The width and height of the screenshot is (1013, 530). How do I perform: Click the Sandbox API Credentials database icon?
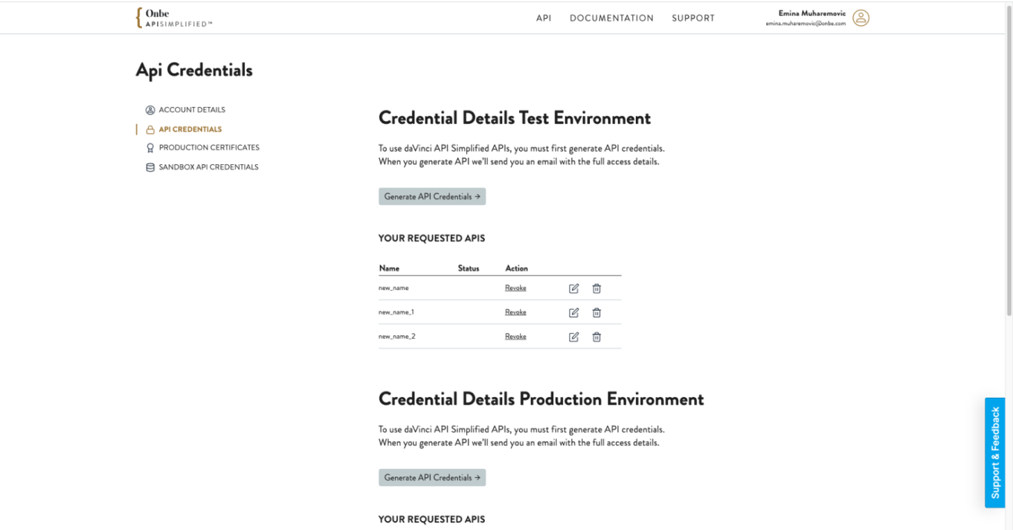coord(150,167)
